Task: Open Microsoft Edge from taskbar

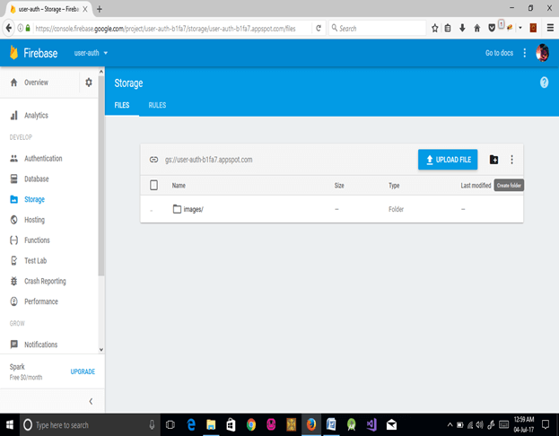Action: click(191, 425)
